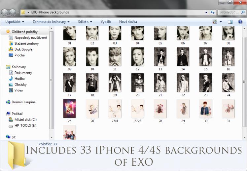Screen dimensions: 247x171
Task: Select the Počítač computer icon
Action: click(8, 114)
